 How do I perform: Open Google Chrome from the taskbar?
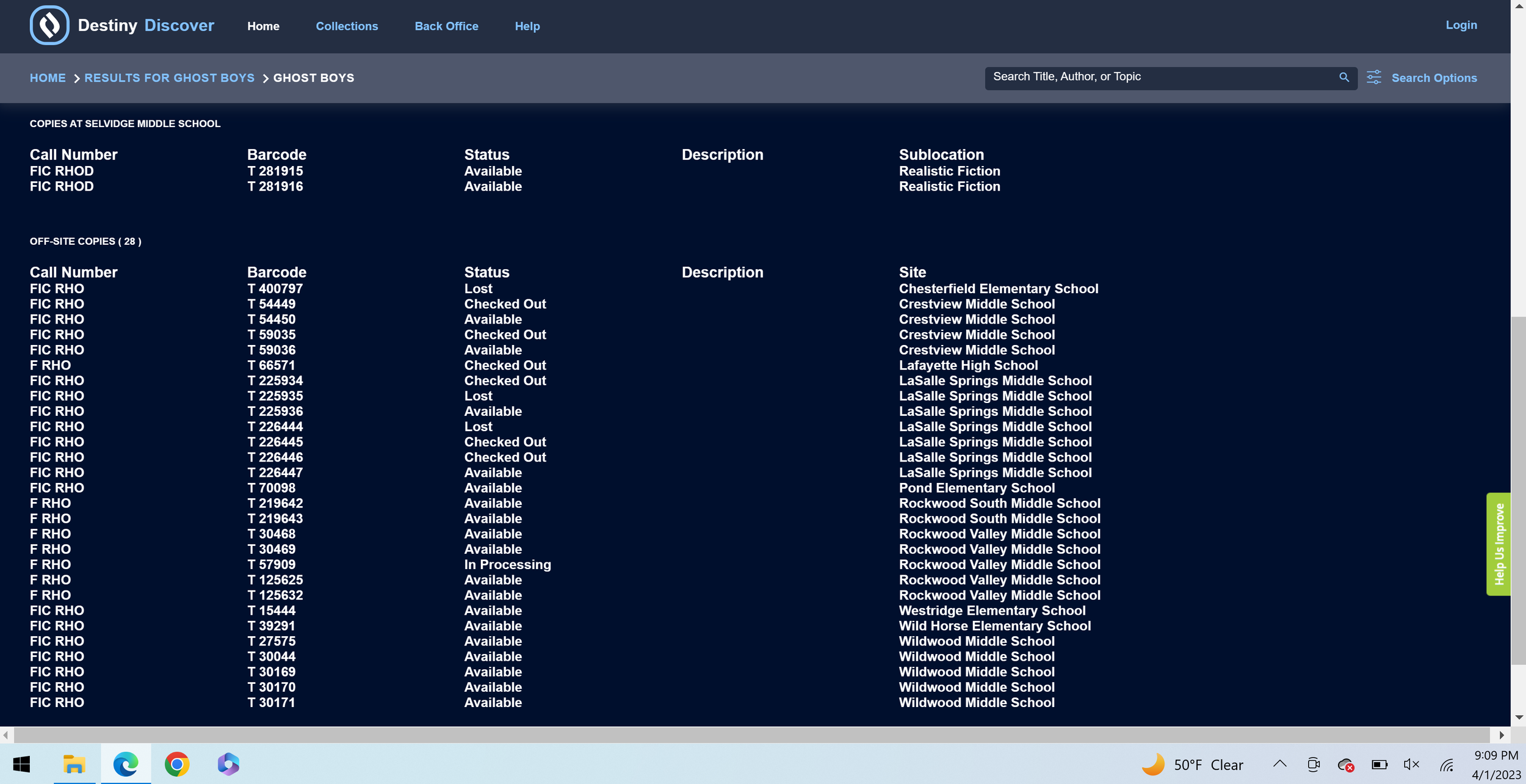click(177, 764)
